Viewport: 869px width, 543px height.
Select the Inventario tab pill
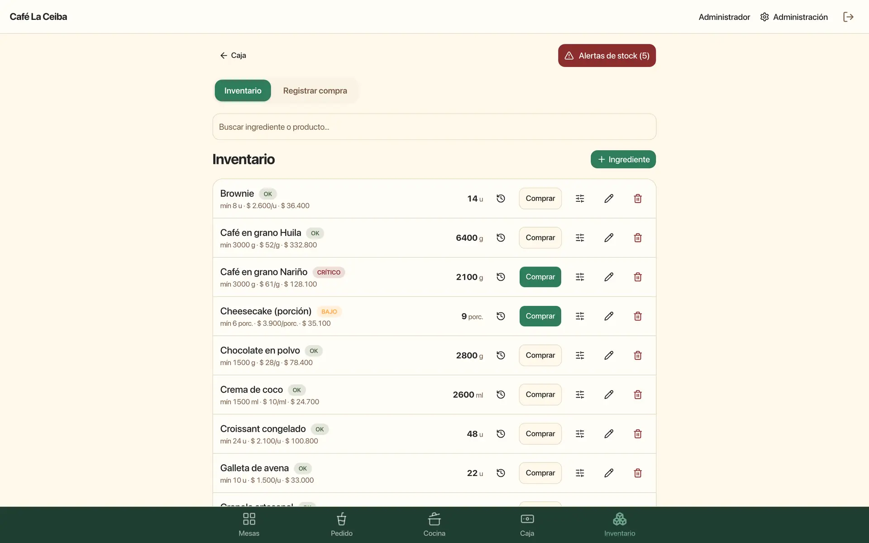coord(243,90)
